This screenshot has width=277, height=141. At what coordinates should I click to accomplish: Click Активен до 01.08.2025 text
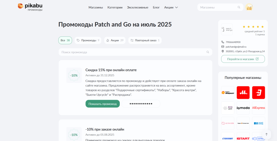[x=100, y=135]
